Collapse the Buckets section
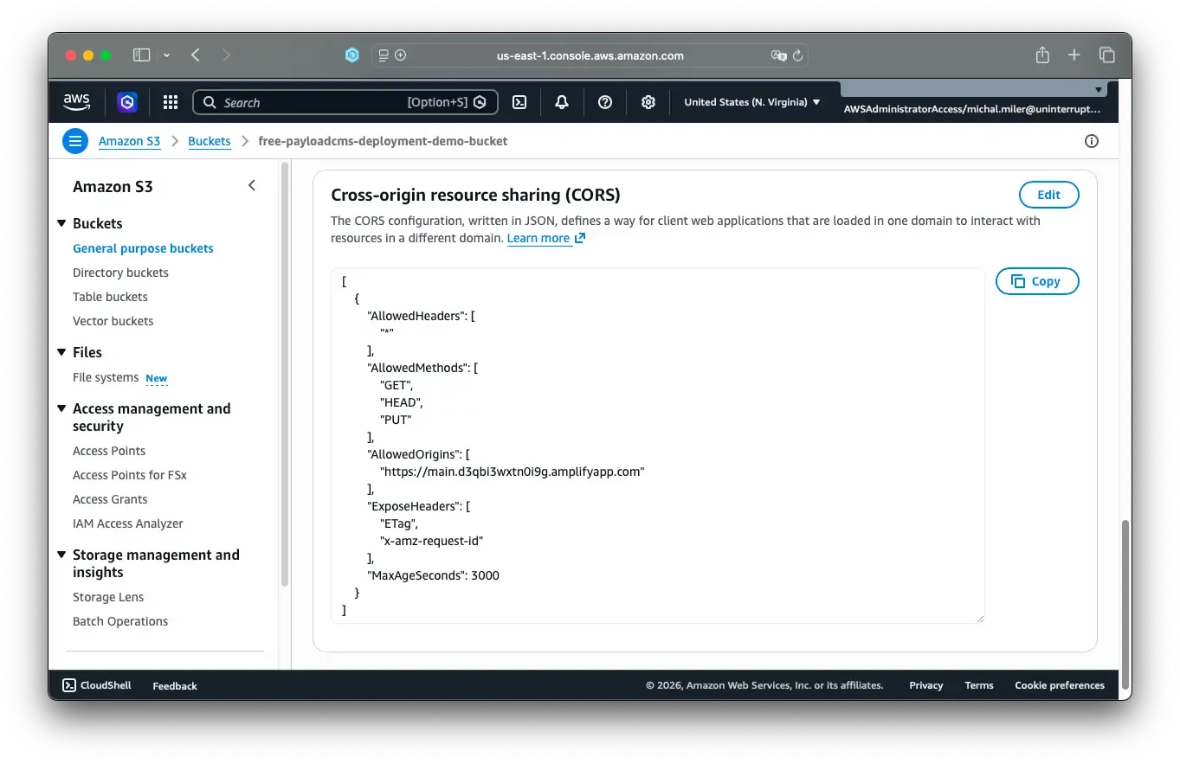 62,223
